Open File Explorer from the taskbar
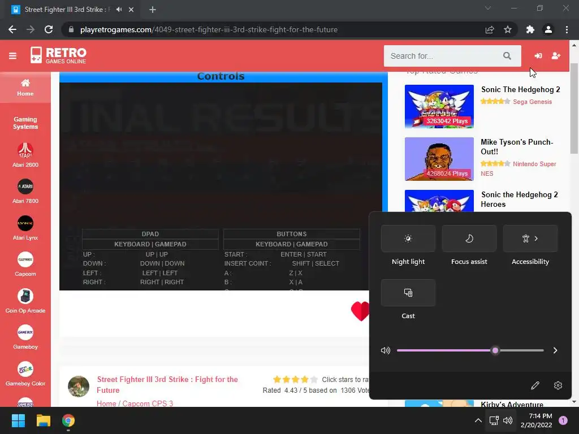 43,420
